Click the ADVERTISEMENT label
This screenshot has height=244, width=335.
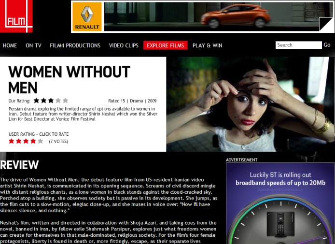point(242,160)
